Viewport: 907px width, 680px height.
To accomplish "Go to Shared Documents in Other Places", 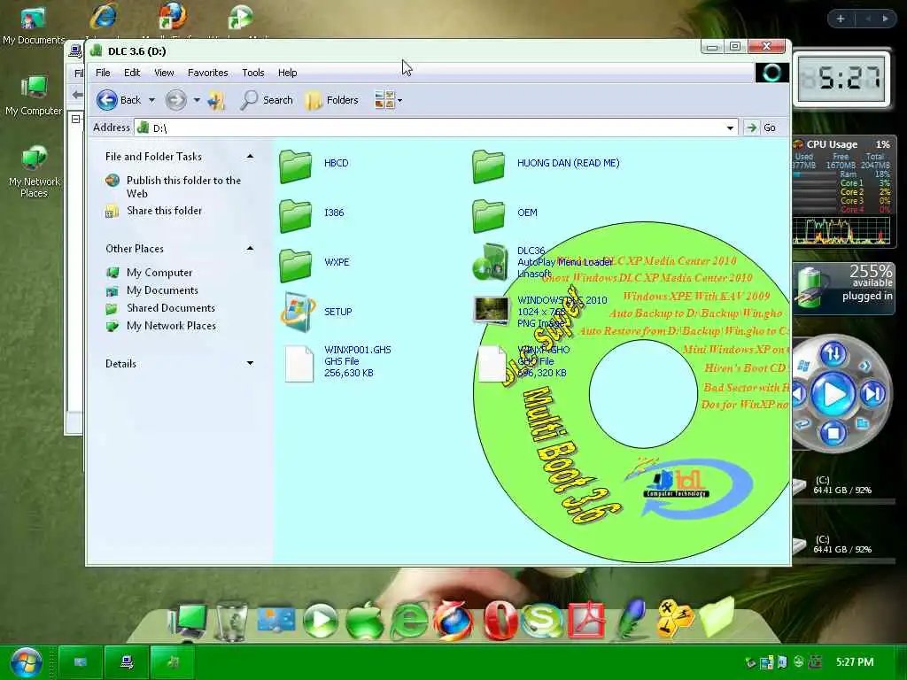I will point(171,307).
